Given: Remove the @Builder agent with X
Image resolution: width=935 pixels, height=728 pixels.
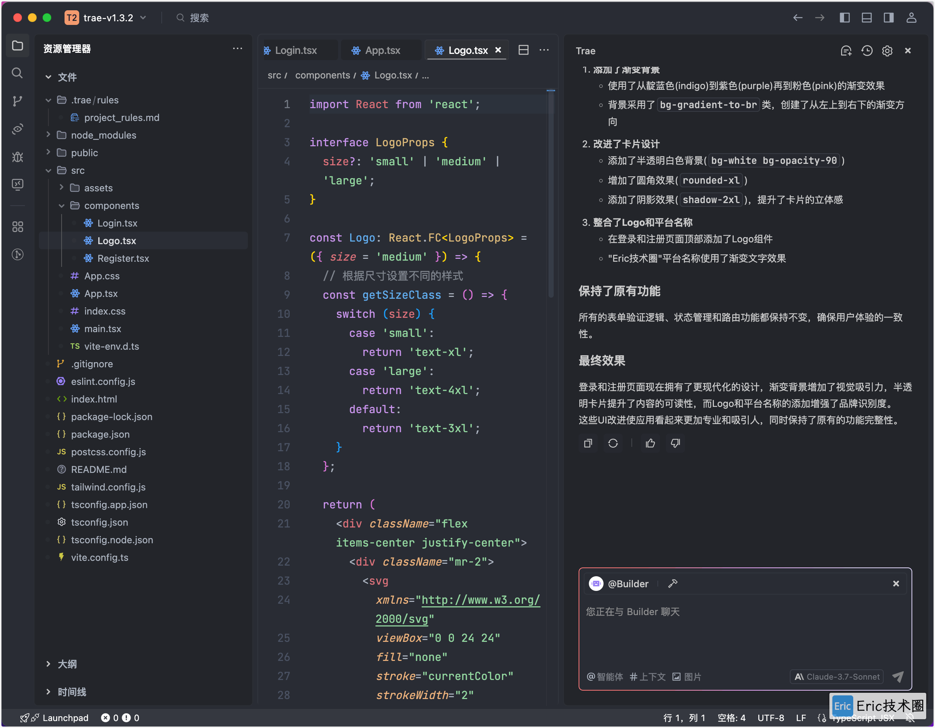Looking at the screenshot, I should pos(896,584).
